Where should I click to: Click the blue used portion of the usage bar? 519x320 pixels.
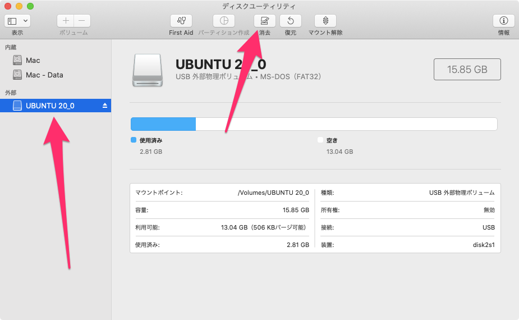pyautogui.click(x=163, y=124)
